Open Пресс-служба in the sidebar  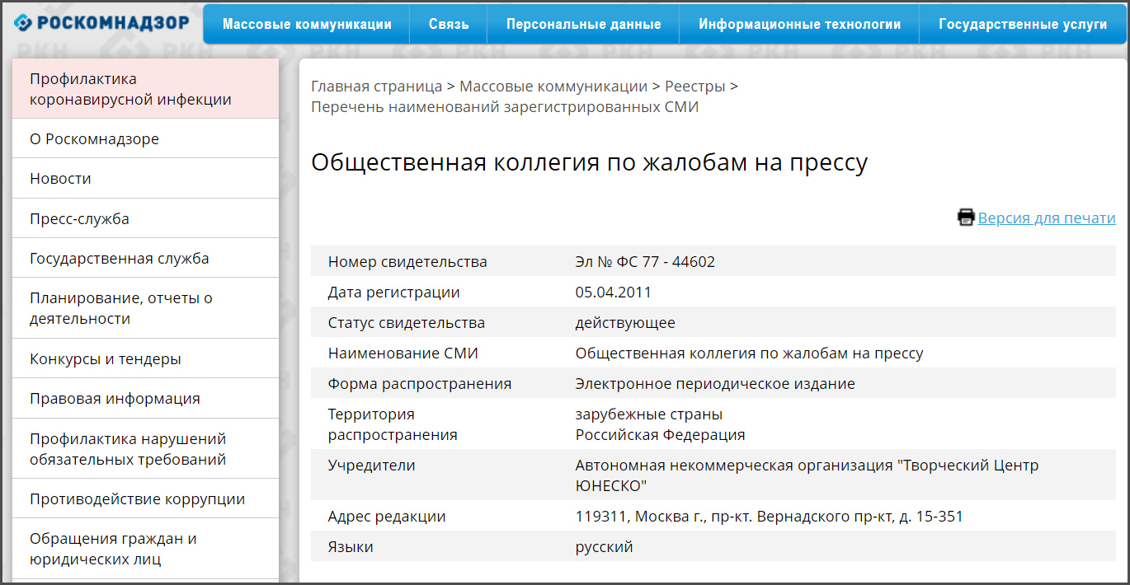pyautogui.click(x=146, y=218)
